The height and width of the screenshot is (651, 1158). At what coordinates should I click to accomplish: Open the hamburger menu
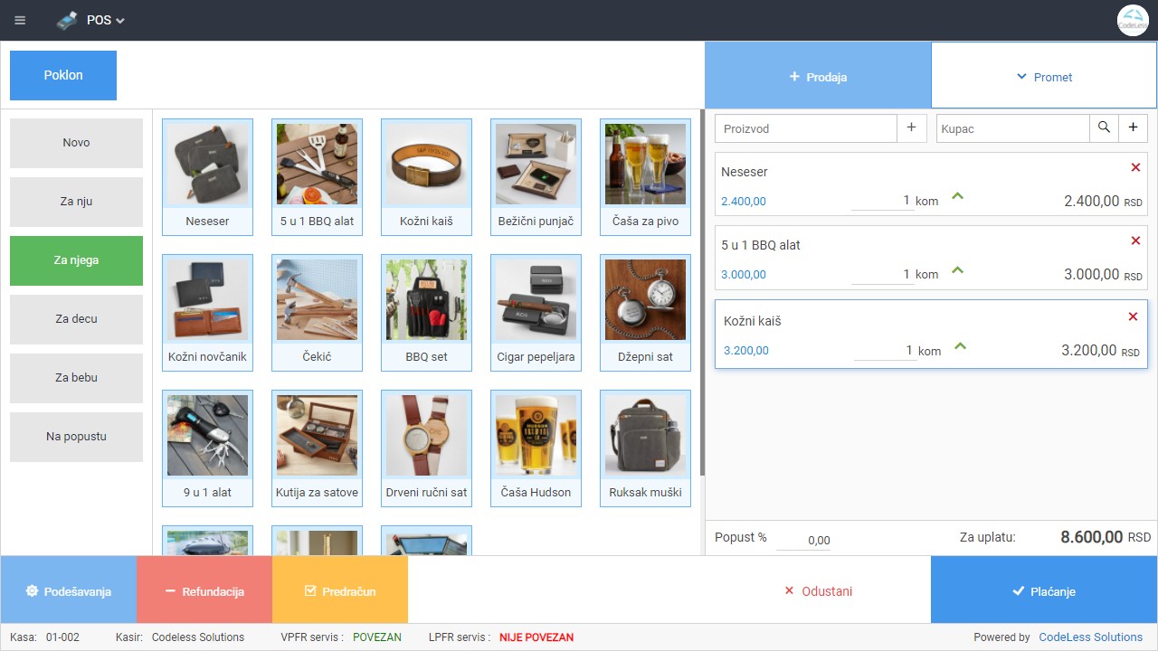[x=20, y=20]
